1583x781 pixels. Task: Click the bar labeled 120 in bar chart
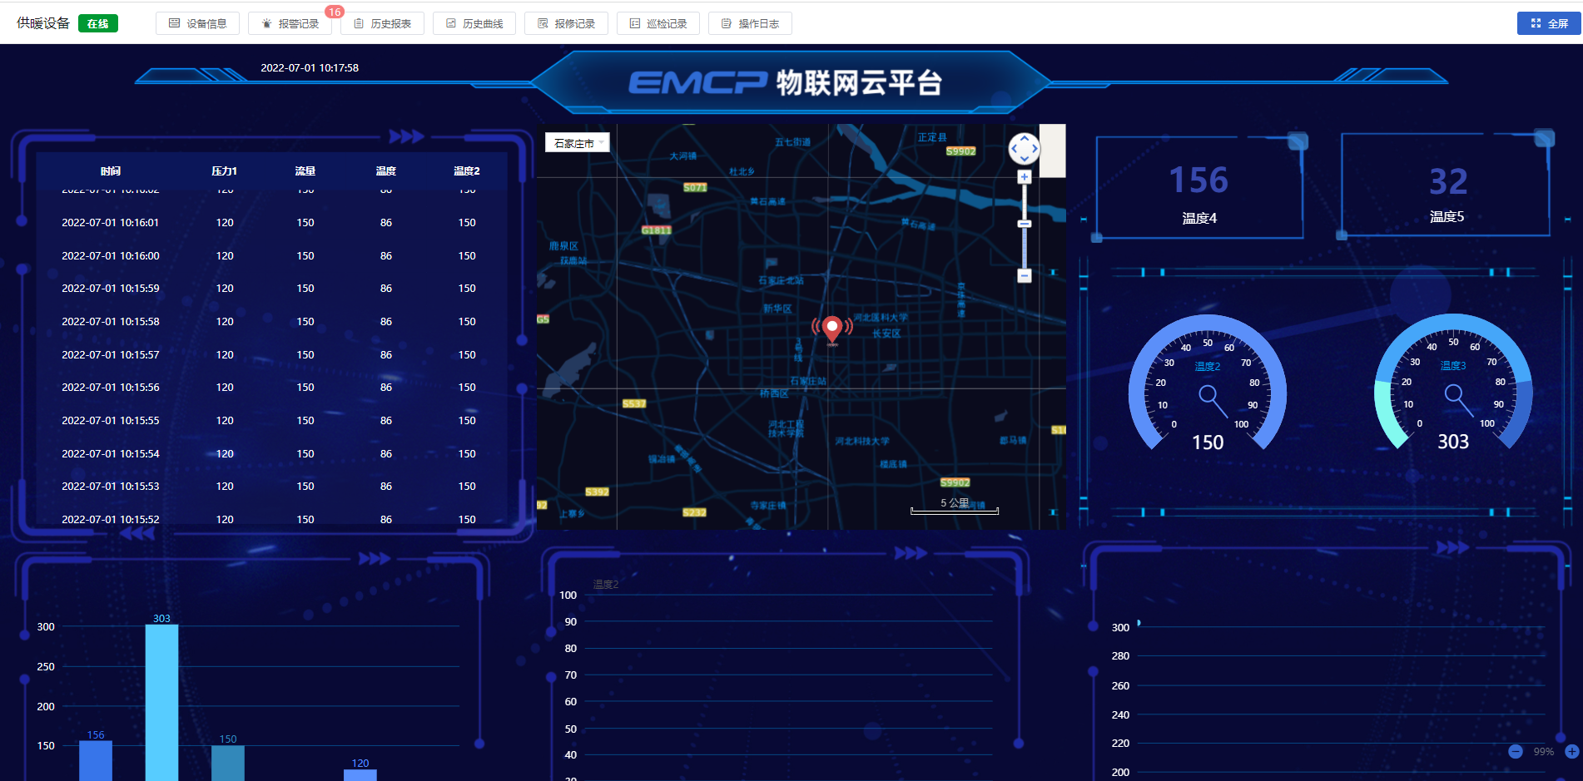tap(360, 775)
